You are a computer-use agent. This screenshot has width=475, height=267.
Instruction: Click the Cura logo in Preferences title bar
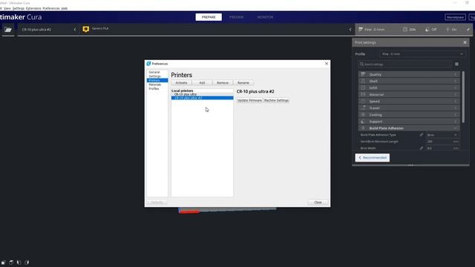coord(148,64)
